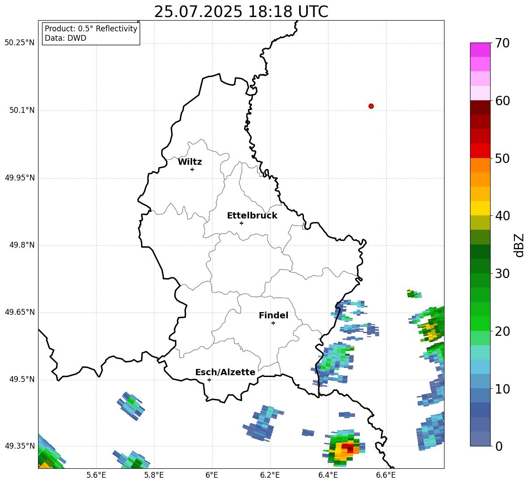Click the magenta top segment of the colorbar
The width and height of the screenshot is (530, 484).
pos(480,50)
